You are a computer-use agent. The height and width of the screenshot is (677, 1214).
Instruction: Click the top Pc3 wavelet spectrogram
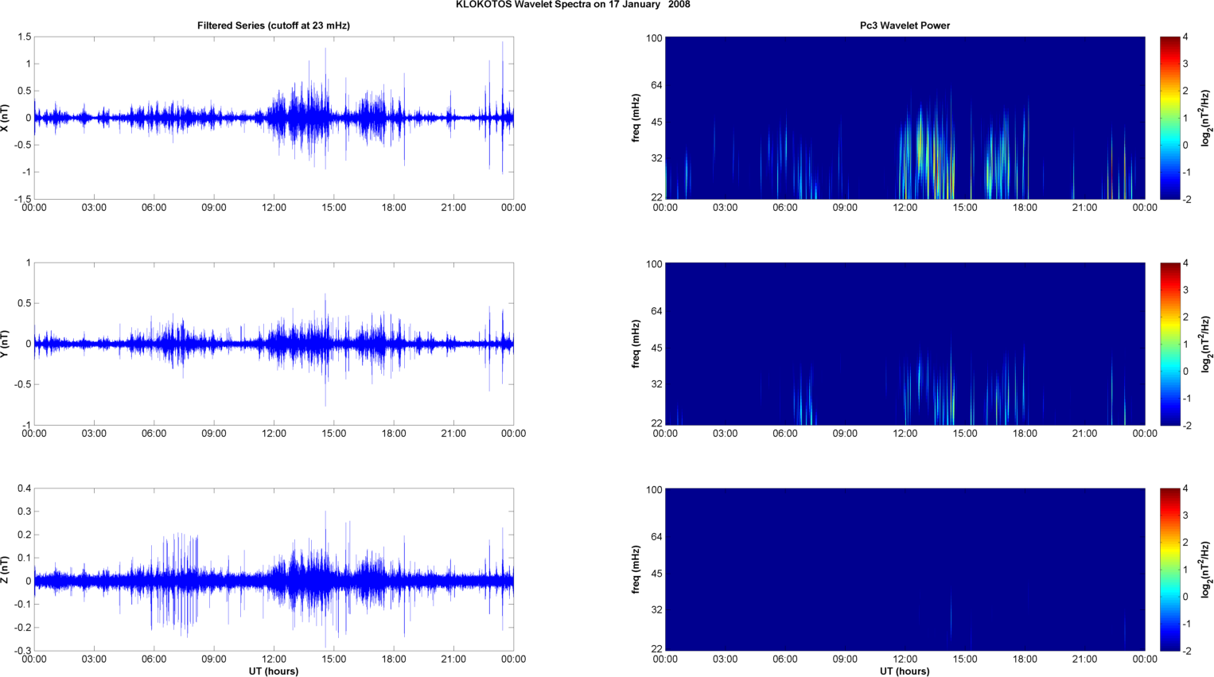tap(905, 118)
